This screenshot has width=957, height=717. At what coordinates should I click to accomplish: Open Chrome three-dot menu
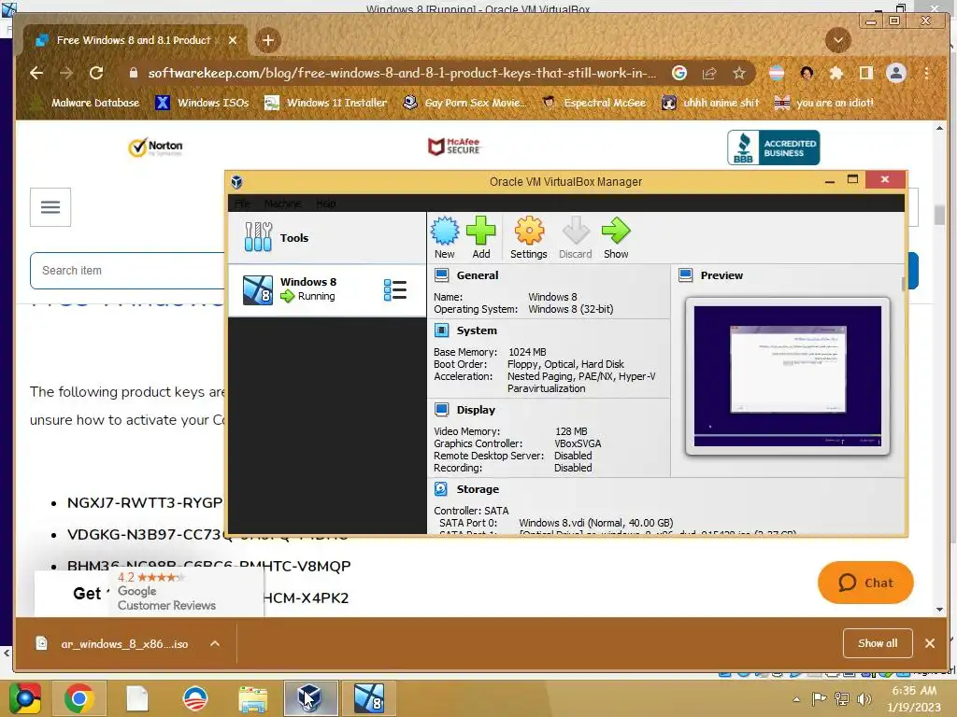[926, 73]
